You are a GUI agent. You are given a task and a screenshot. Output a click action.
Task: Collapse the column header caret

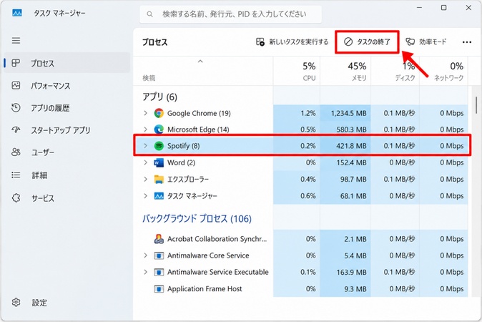200,62
